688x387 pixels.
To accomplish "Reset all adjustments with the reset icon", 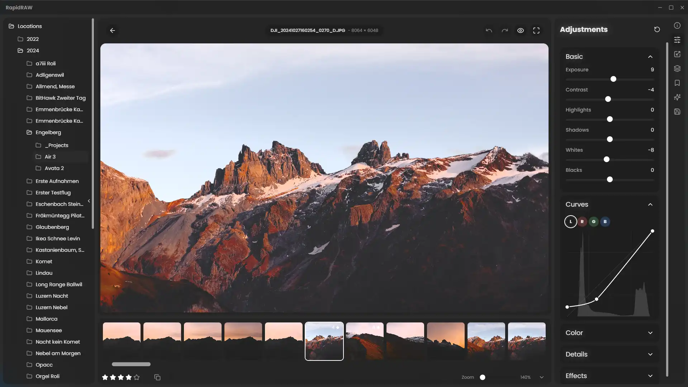I will coord(657,29).
